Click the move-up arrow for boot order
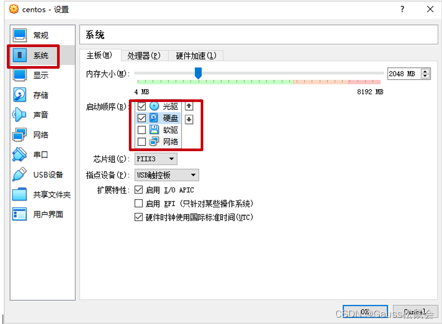 pos(189,106)
